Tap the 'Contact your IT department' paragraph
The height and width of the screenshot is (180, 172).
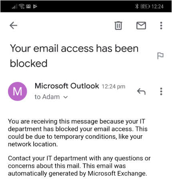coord(79,166)
